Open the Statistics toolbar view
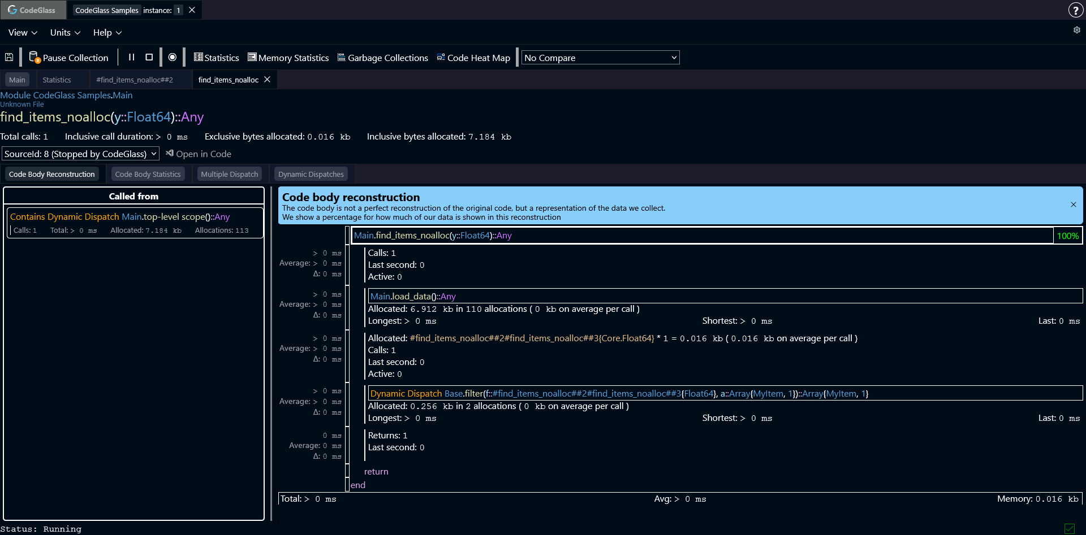Viewport: 1086px width, 535px height. (x=216, y=57)
